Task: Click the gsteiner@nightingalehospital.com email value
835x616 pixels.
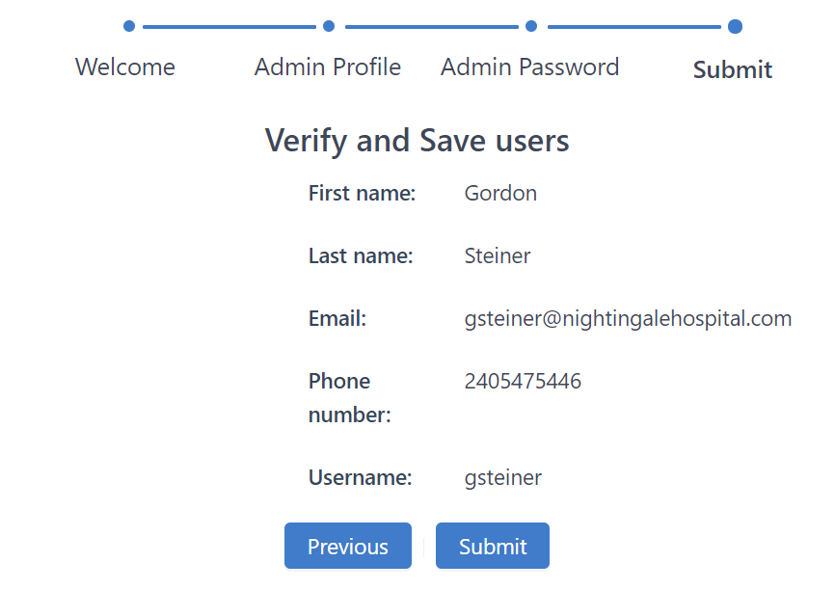Action: pos(628,318)
